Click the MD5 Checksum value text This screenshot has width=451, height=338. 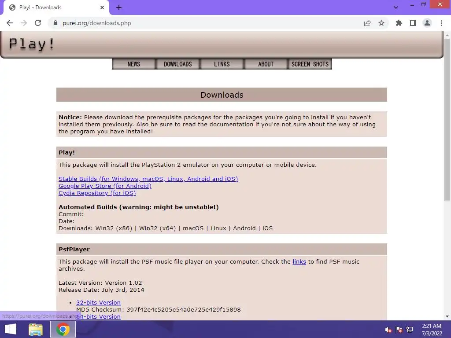coord(184,309)
